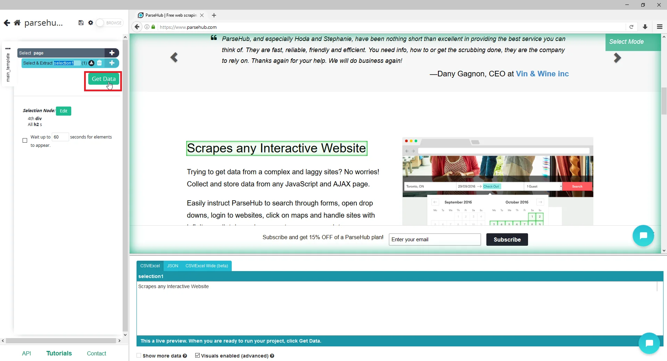Select the Scrapes any Interactive Website heading

(277, 148)
